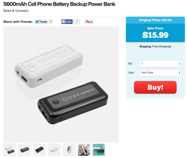
Task: Select the second thumbnail of the black power bank
Action: click(25, 150)
